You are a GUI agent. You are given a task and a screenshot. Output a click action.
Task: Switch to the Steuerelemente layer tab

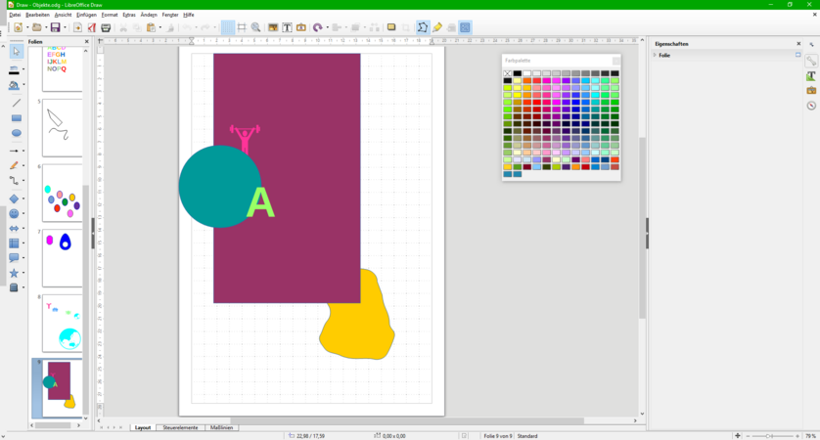click(180, 427)
